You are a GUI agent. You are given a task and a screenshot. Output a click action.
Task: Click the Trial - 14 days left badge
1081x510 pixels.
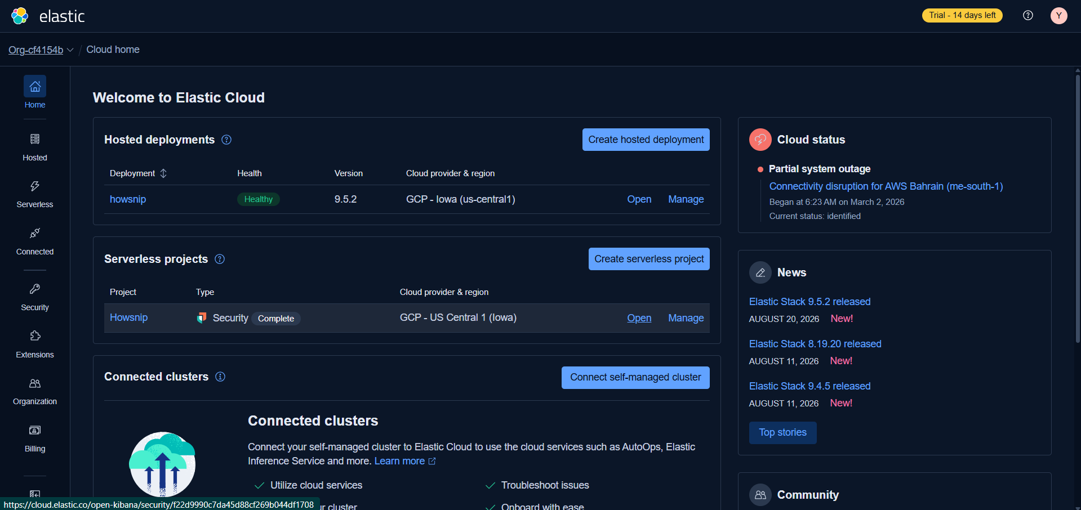962,15
